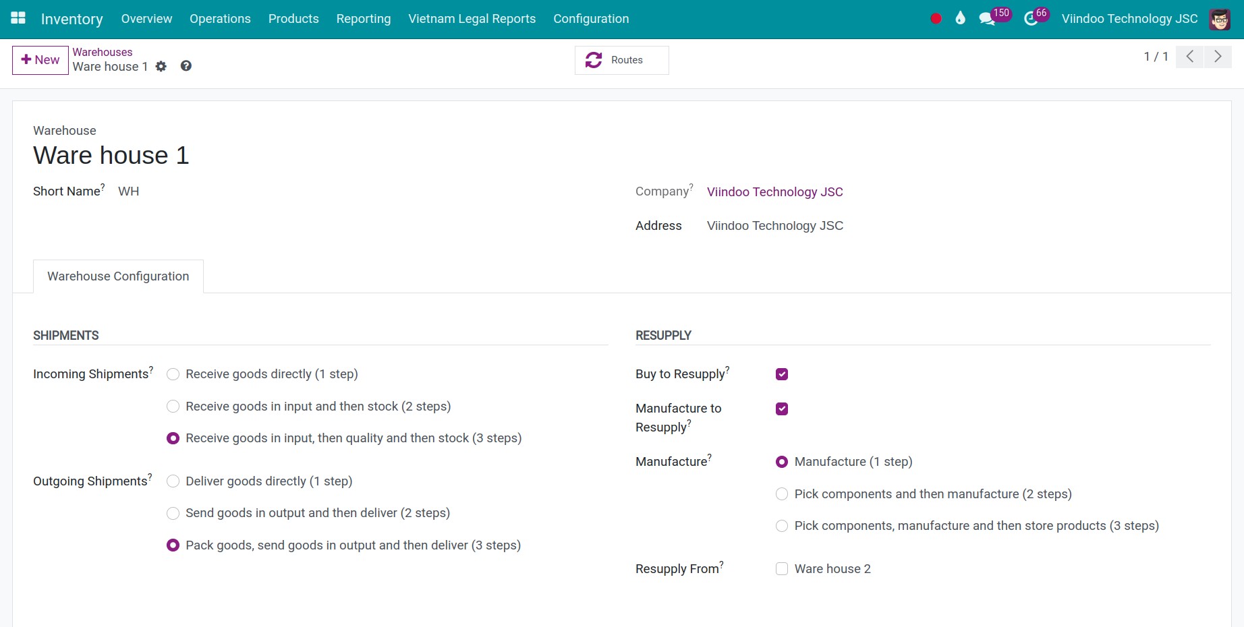Open the Operations menu
The width and height of the screenshot is (1244, 627).
(220, 19)
